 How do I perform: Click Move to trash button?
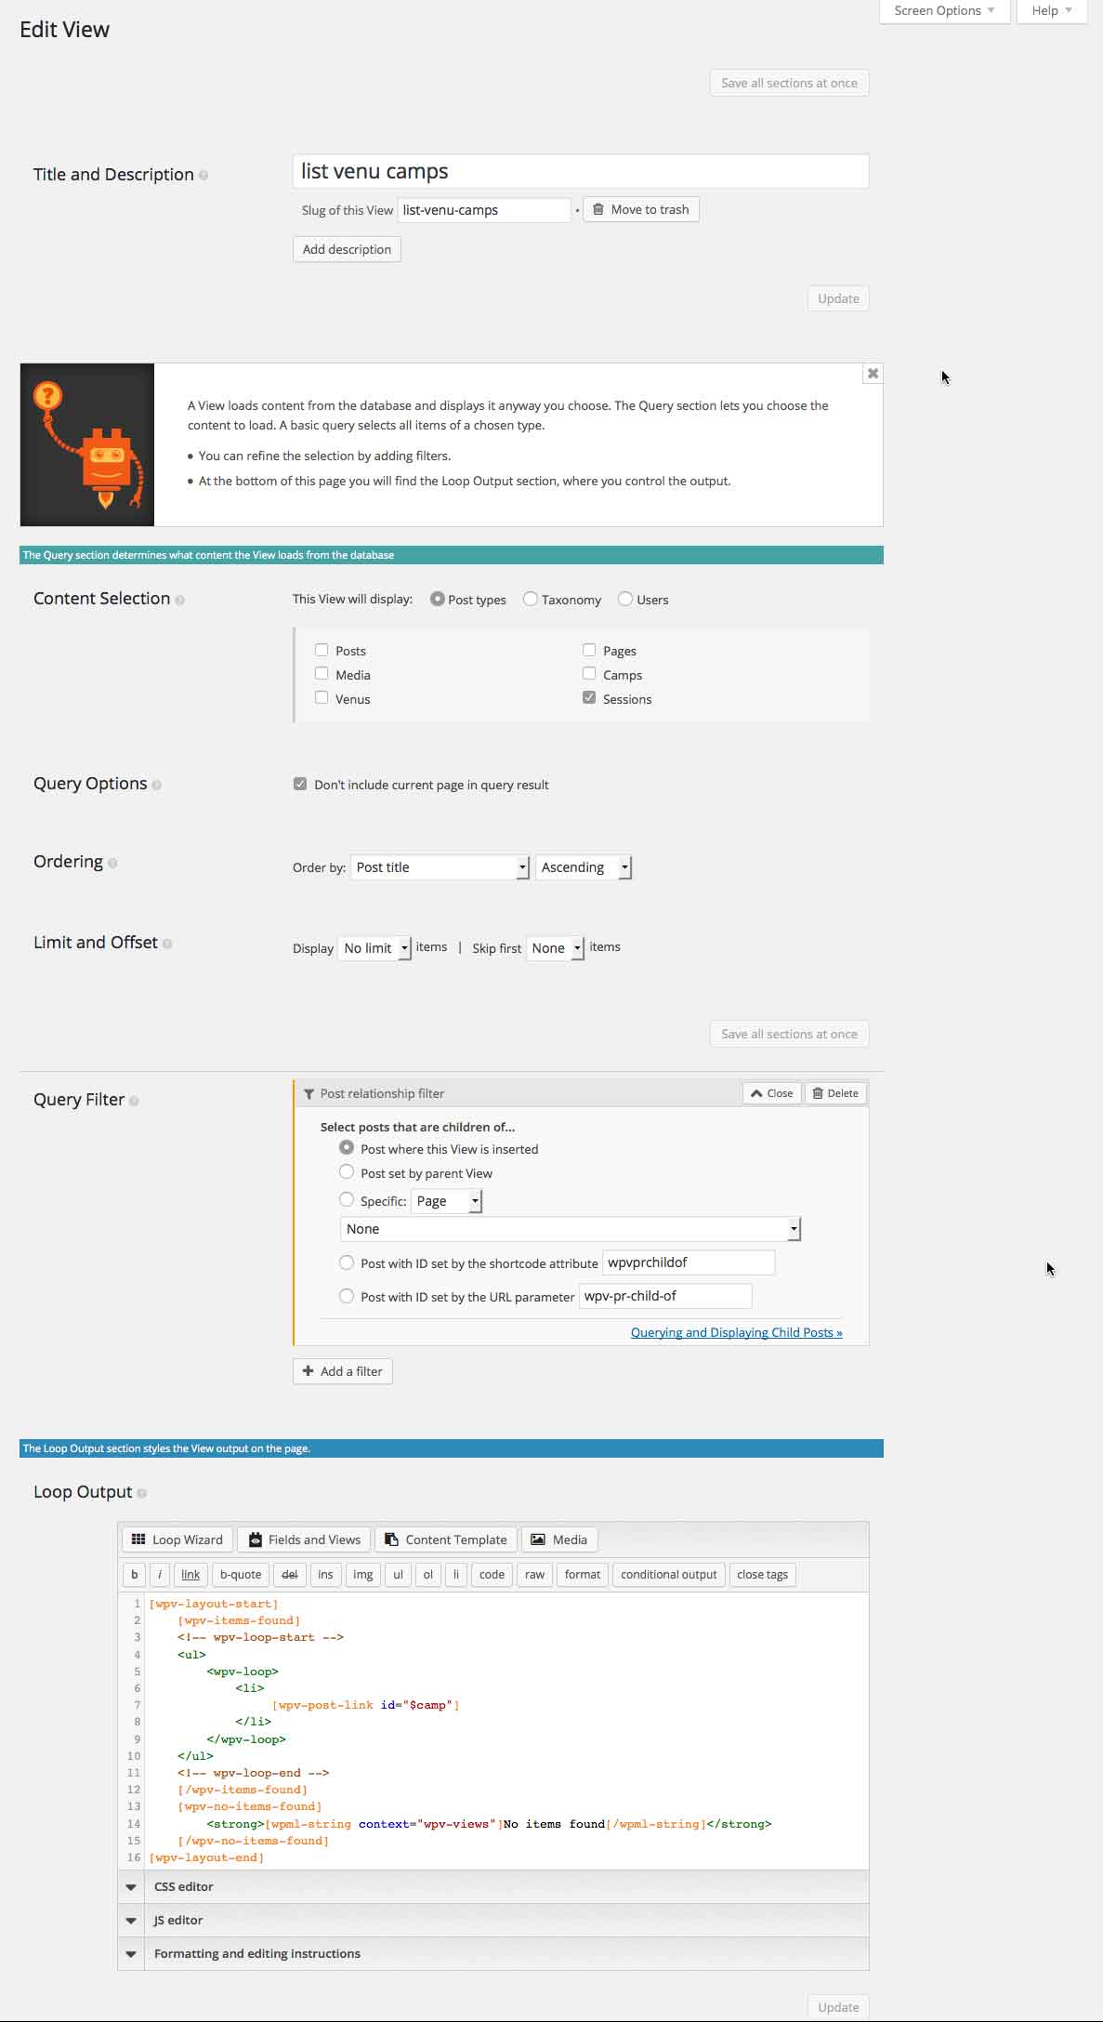tap(641, 209)
